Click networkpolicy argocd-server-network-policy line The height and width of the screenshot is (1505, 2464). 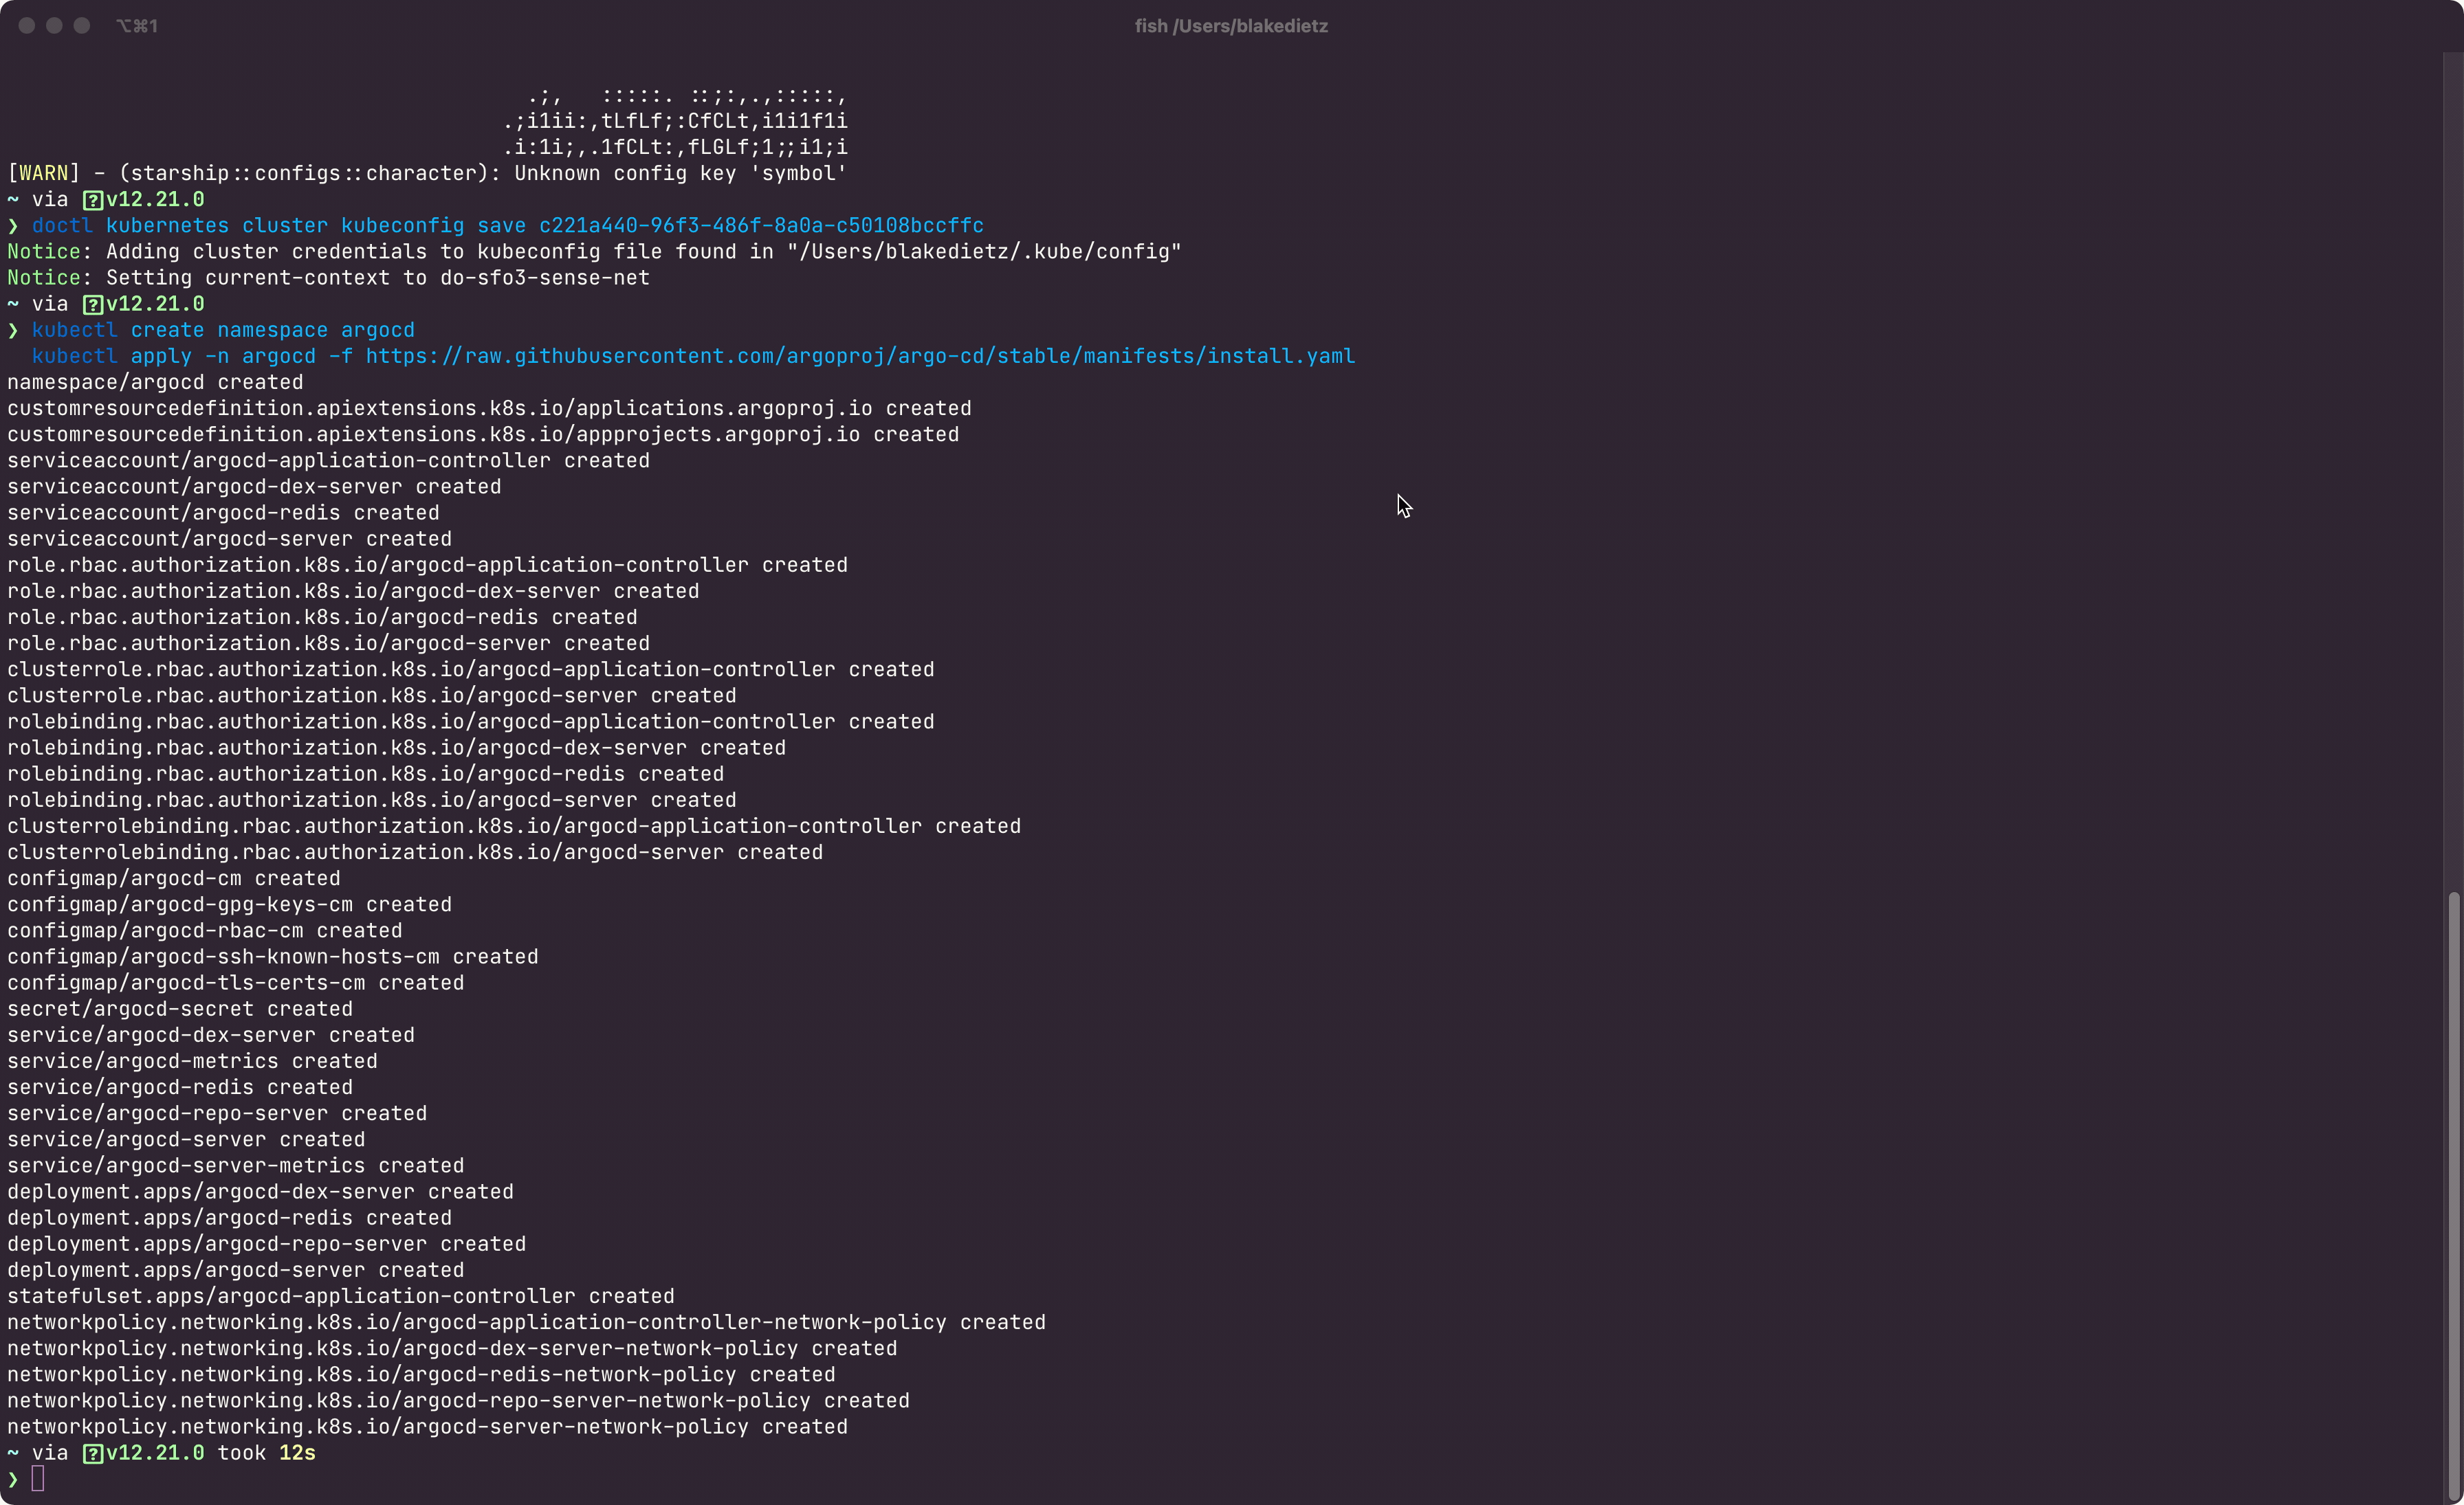427,1427
